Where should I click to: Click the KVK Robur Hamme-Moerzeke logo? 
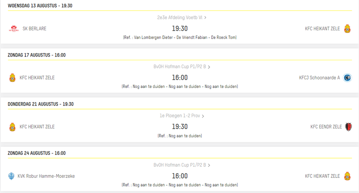(x=11, y=176)
